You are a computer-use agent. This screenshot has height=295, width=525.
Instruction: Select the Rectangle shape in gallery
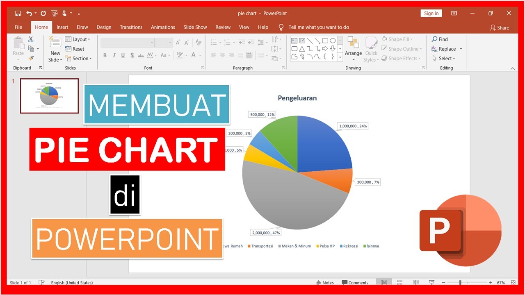[325, 41]
